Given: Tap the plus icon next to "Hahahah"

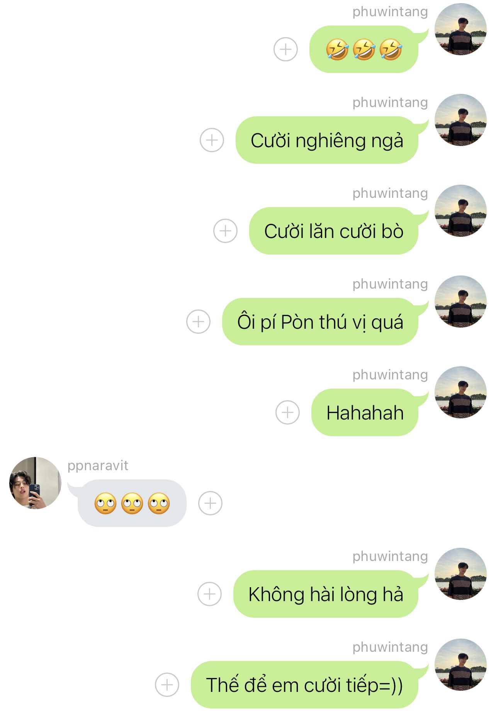Looking at the screenshot, I should pos(287,412).
